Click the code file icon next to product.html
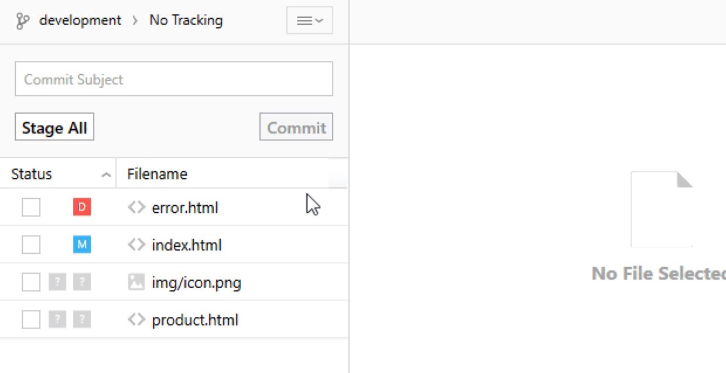The height and width of the screenshot is (373, 726). click(136, 320)
